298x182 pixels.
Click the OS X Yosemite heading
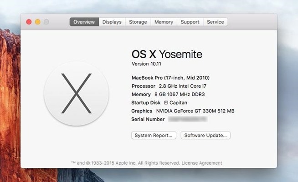[x=167, y=54]
